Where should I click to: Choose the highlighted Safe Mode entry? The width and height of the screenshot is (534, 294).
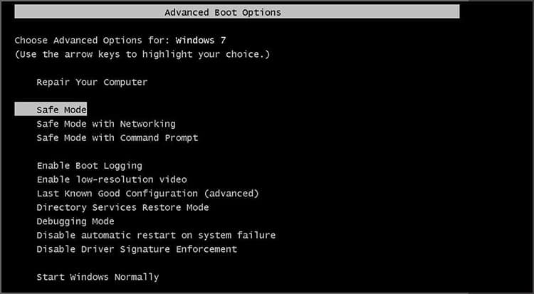pyautogui.click(x=61, y=110)
